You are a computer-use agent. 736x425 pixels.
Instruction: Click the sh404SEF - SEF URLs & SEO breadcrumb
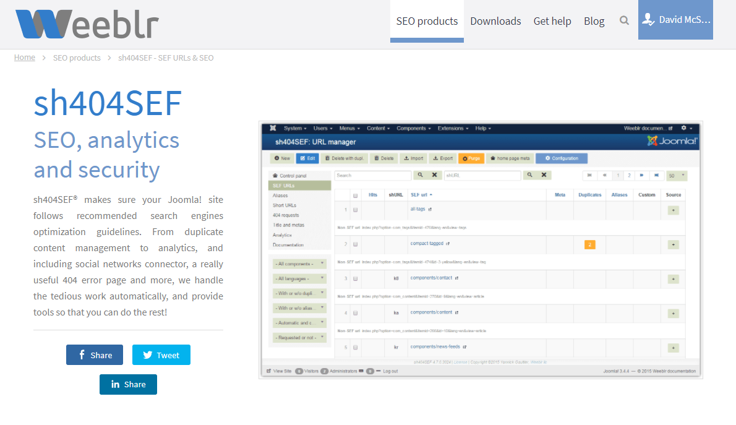pos(166,58)
